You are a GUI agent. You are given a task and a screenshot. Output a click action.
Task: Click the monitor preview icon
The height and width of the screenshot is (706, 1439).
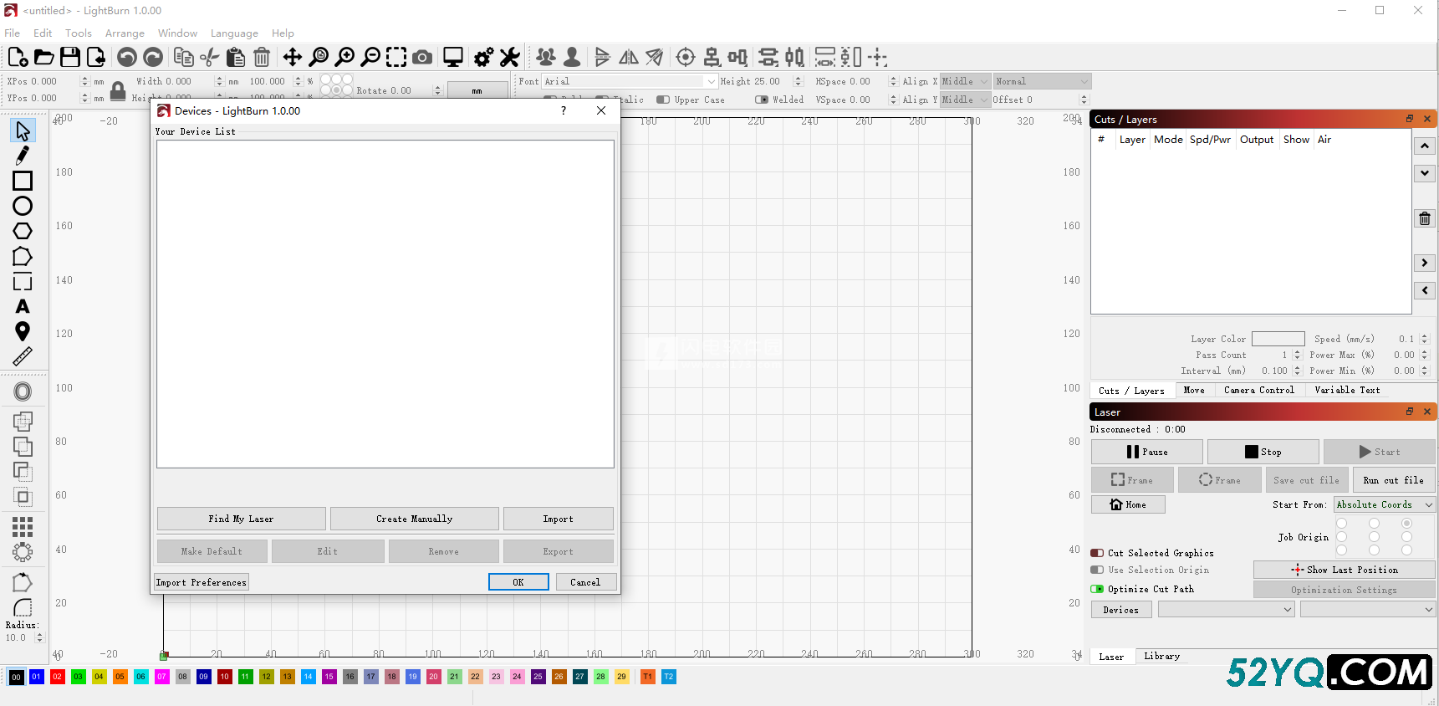pyautogui.click(x=453, y=57)
